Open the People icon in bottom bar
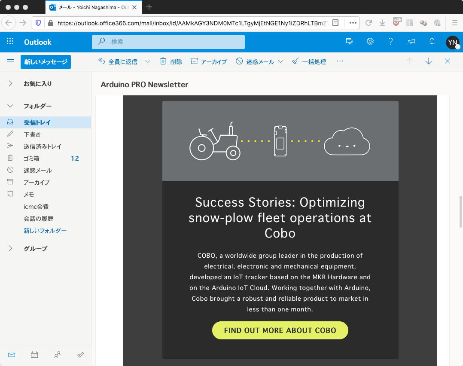This screenshot has height=366, width=463. (58, 355)
